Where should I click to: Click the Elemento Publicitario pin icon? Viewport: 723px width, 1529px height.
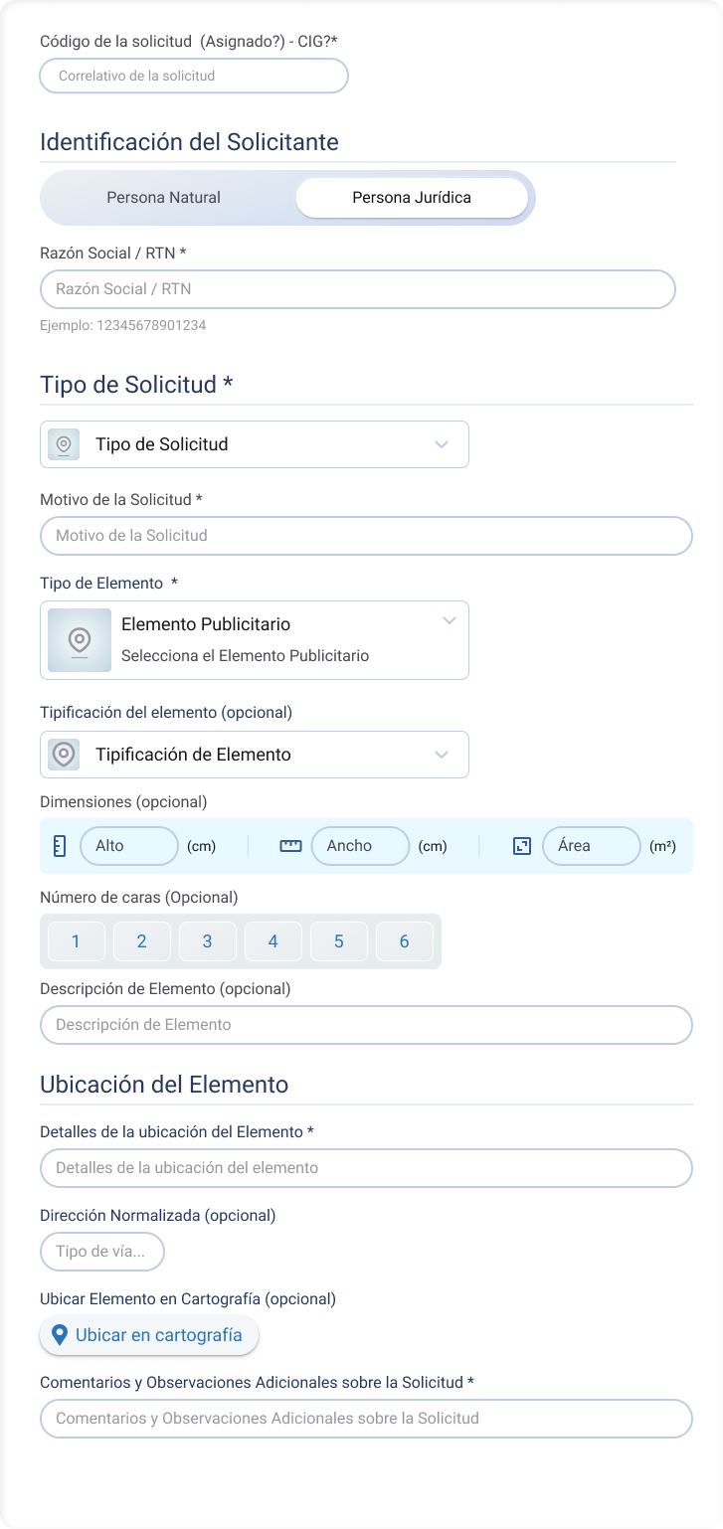pyautogui.click(x=80, y=639)
